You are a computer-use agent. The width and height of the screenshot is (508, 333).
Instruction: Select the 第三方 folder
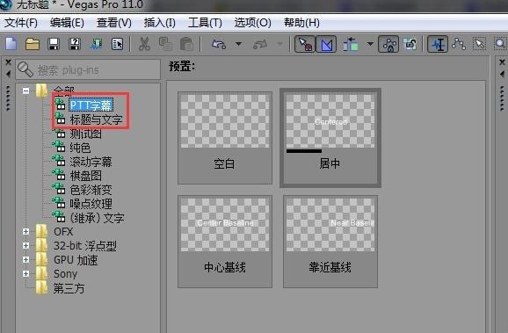point(69,288)
